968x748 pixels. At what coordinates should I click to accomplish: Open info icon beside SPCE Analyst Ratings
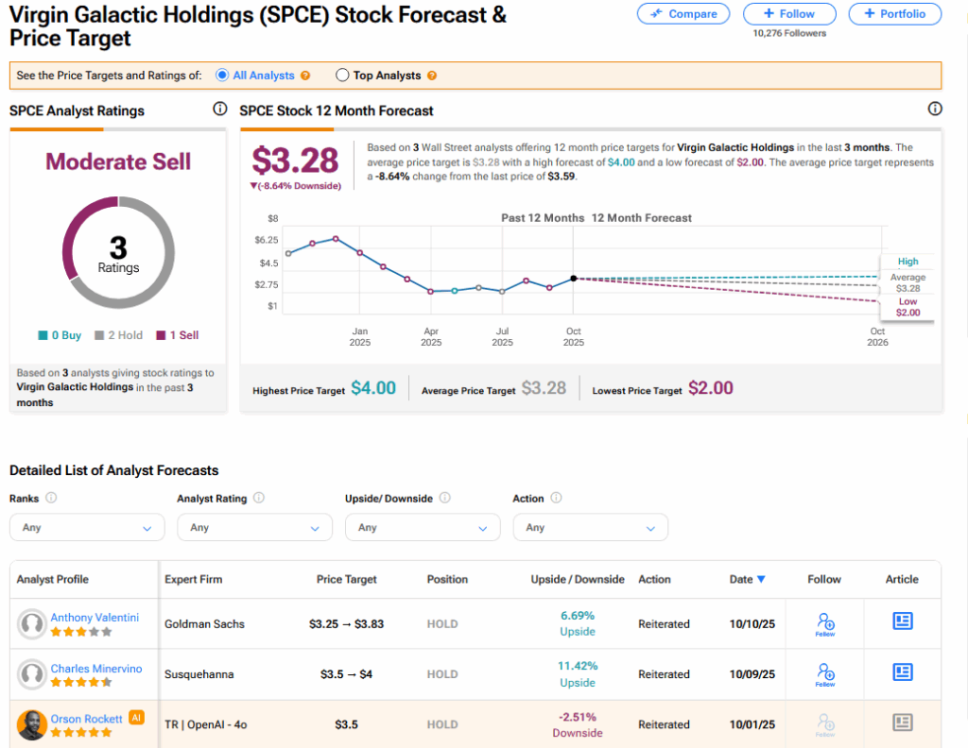(x=219, y=110)
